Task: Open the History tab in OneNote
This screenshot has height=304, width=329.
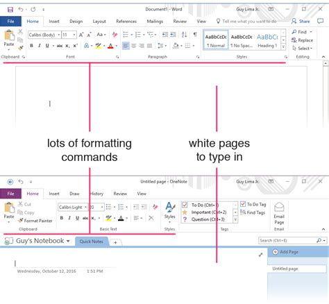Action: [96, 194]
